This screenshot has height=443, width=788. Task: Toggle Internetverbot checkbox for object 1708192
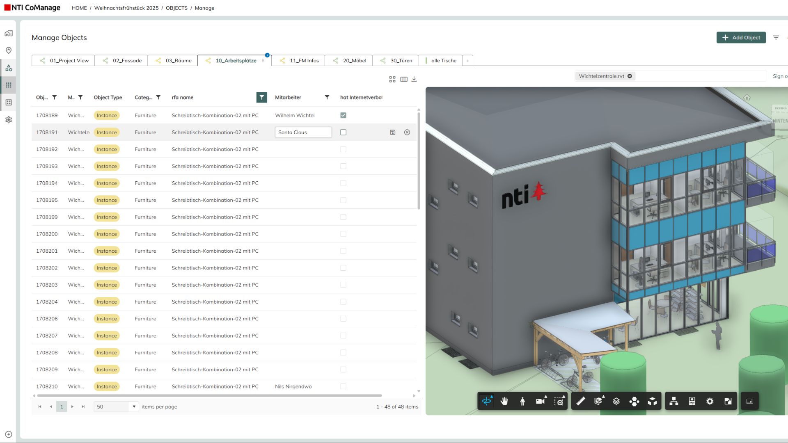344,149
